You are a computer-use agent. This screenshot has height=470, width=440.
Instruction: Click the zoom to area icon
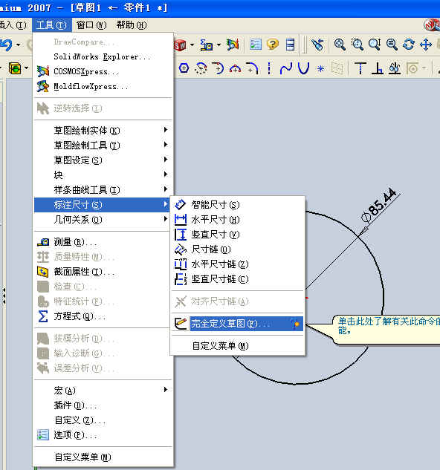click(x=357, y=45)
